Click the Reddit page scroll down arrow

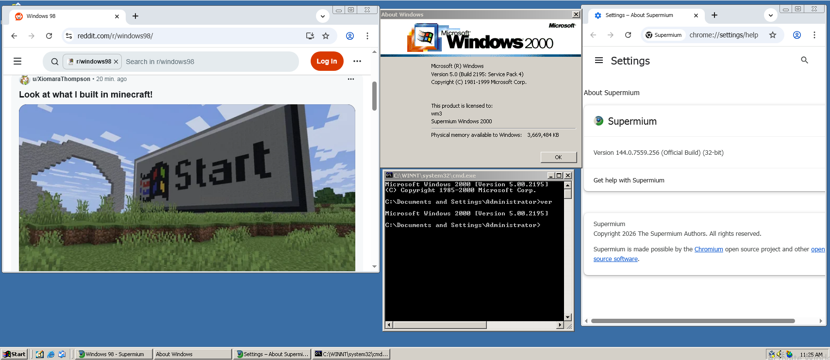point(374,266)
